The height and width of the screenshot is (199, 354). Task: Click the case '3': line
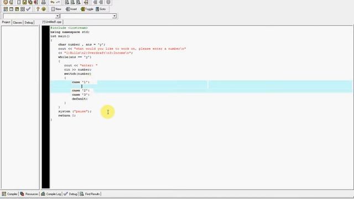[81, 95]
